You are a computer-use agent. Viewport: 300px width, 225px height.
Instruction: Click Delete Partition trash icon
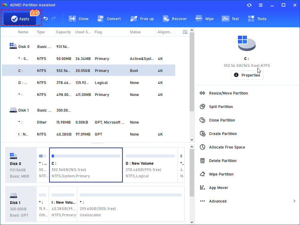[x=202, y=161]
